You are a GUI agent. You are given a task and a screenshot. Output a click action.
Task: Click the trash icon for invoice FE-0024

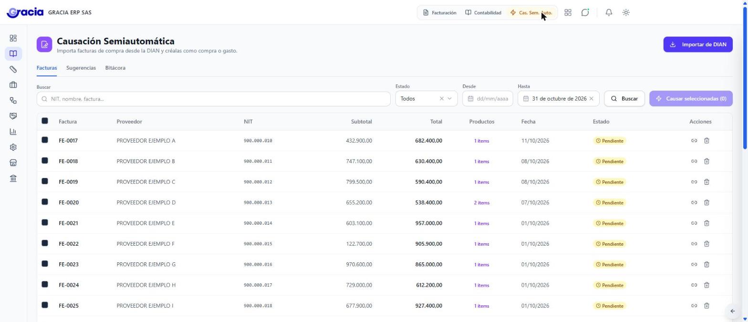pyautogui.click(x=706, y=285)
